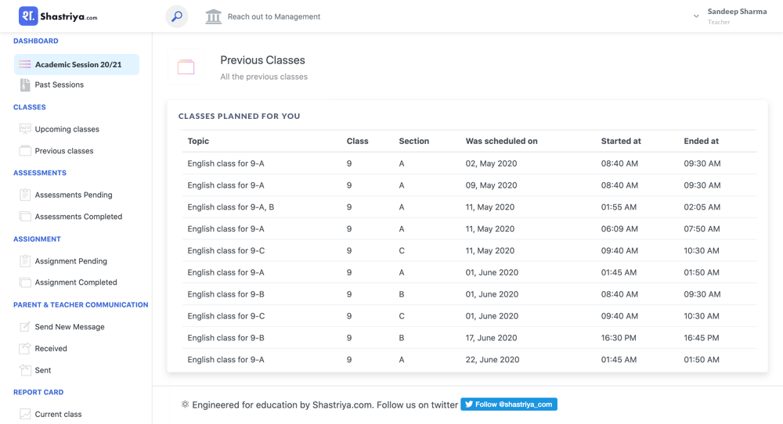Screen dimensions: 783x424
Task: Select the English class for 9-A, B row
Action: click(231, 207)
